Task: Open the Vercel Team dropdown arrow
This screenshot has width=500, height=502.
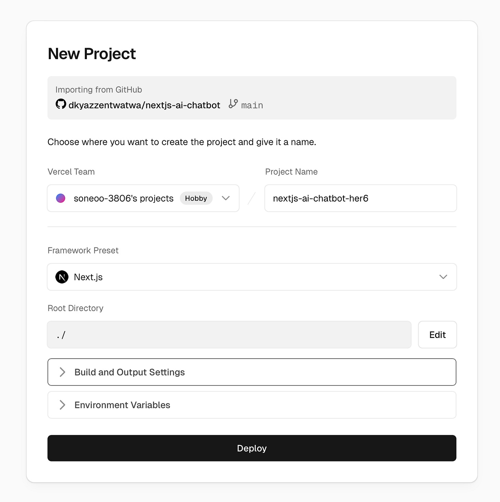Action: pos(226,198)
